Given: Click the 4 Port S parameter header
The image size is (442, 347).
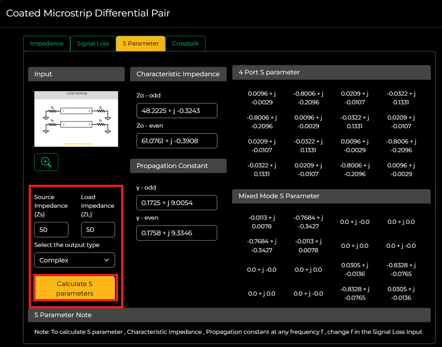Looking at the screenshot, I should click(332, 72).
